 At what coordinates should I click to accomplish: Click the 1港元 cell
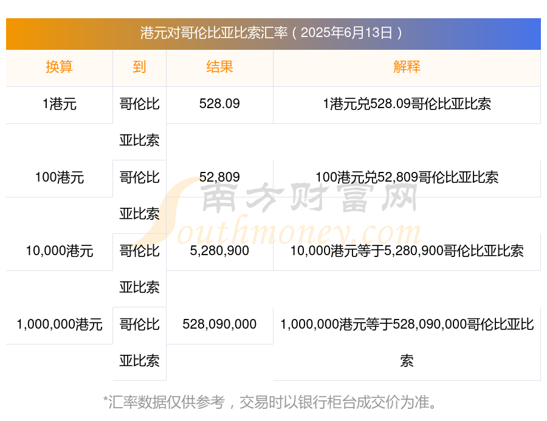[x=60, y=104]
